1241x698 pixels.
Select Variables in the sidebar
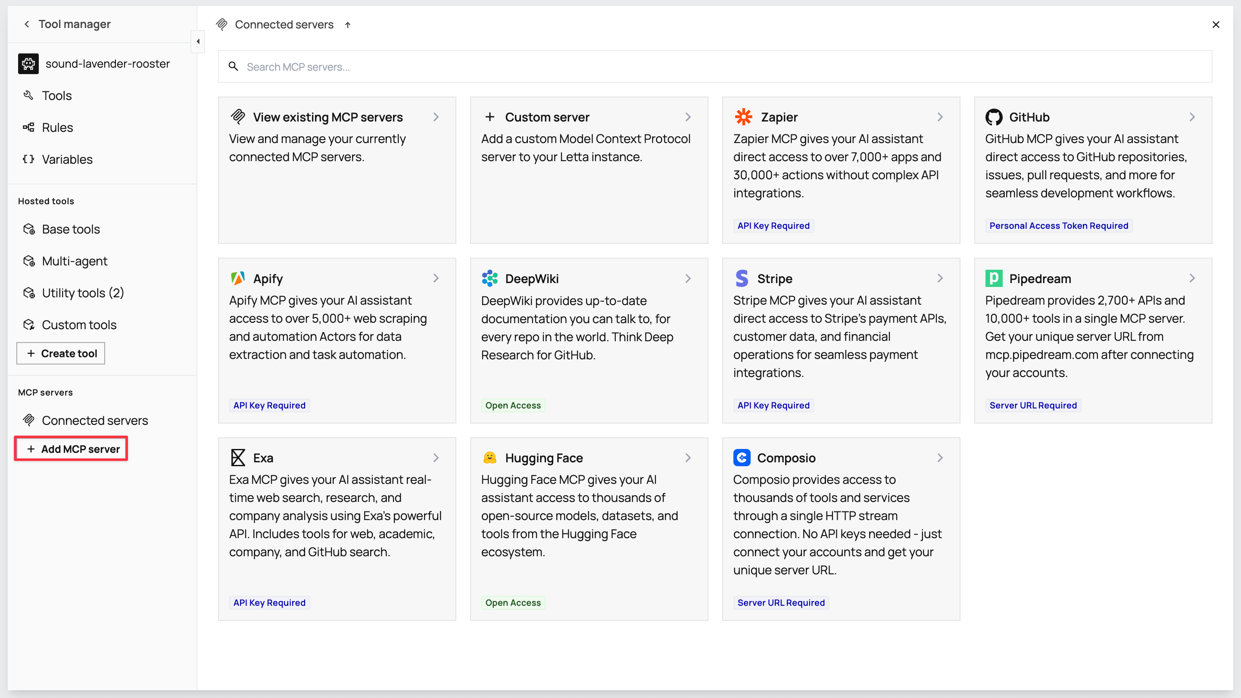67,159
